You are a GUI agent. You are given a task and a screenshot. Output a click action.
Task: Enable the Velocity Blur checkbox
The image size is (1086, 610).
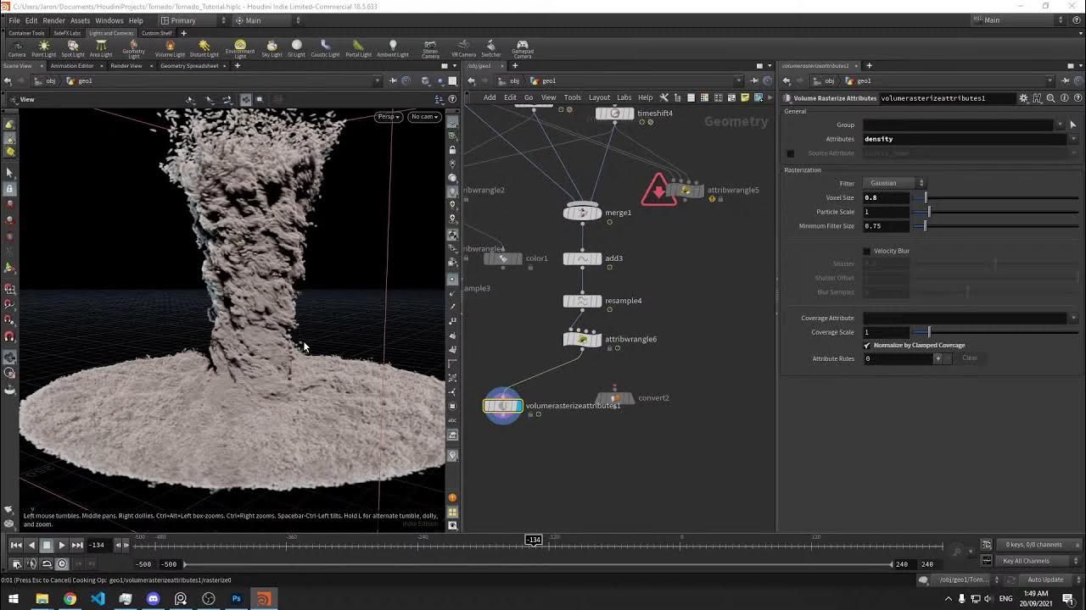[x=866, y=251]
